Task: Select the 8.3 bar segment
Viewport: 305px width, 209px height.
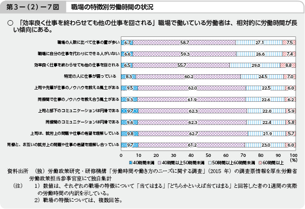Action: (128, 76)
